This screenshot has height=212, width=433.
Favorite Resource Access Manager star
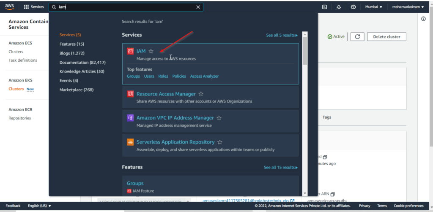point(201,94)
